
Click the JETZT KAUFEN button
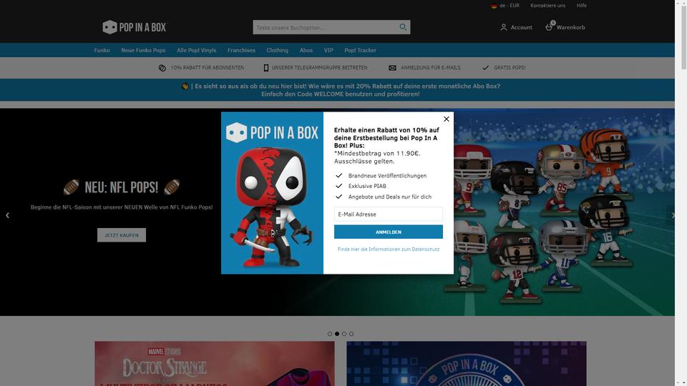(122, 235)
